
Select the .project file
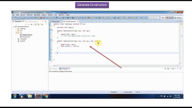[22, 41]
